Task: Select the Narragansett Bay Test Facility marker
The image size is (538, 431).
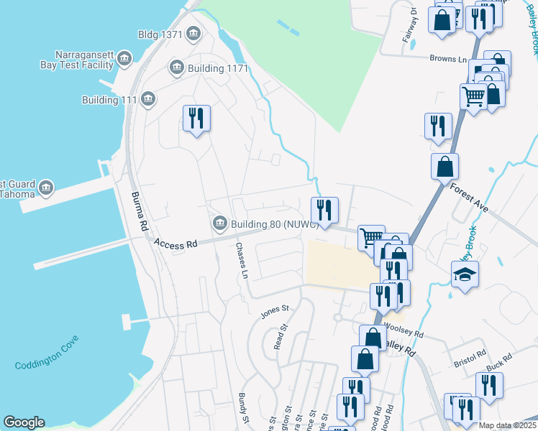Action: click(124, 59)
